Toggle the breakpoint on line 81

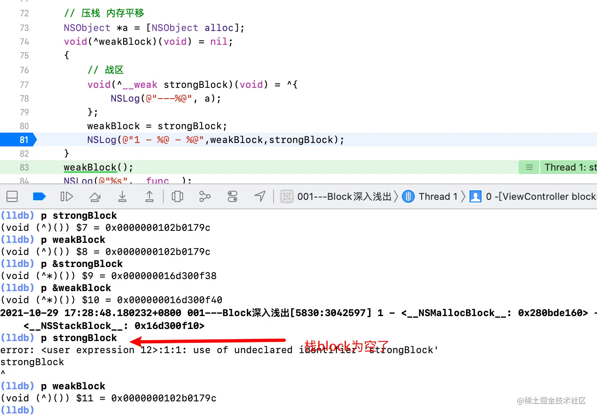(x=19, y=140)
